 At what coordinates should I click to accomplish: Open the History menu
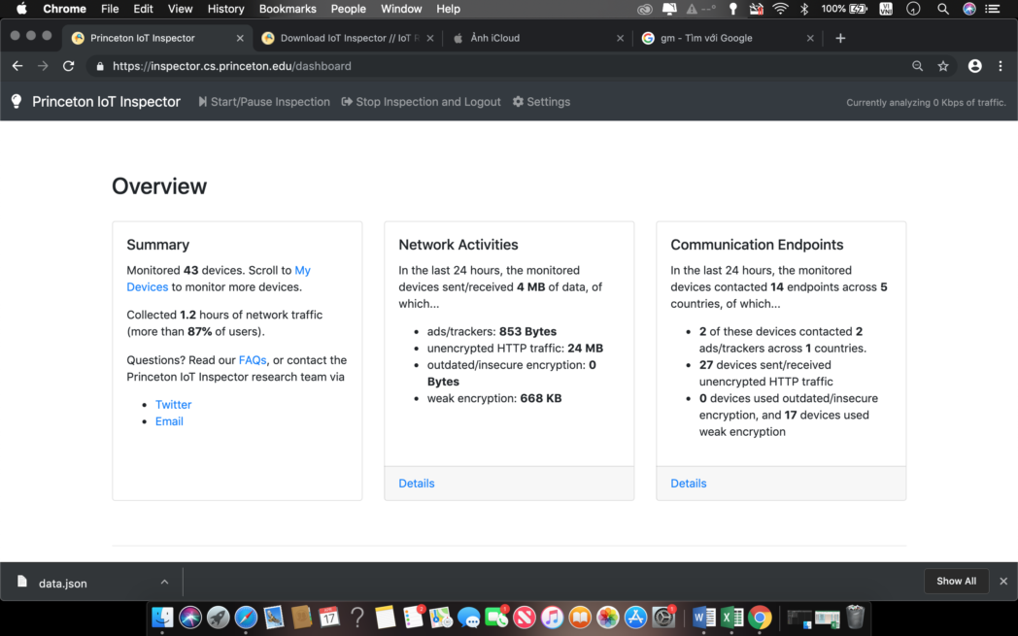[225, 9]
